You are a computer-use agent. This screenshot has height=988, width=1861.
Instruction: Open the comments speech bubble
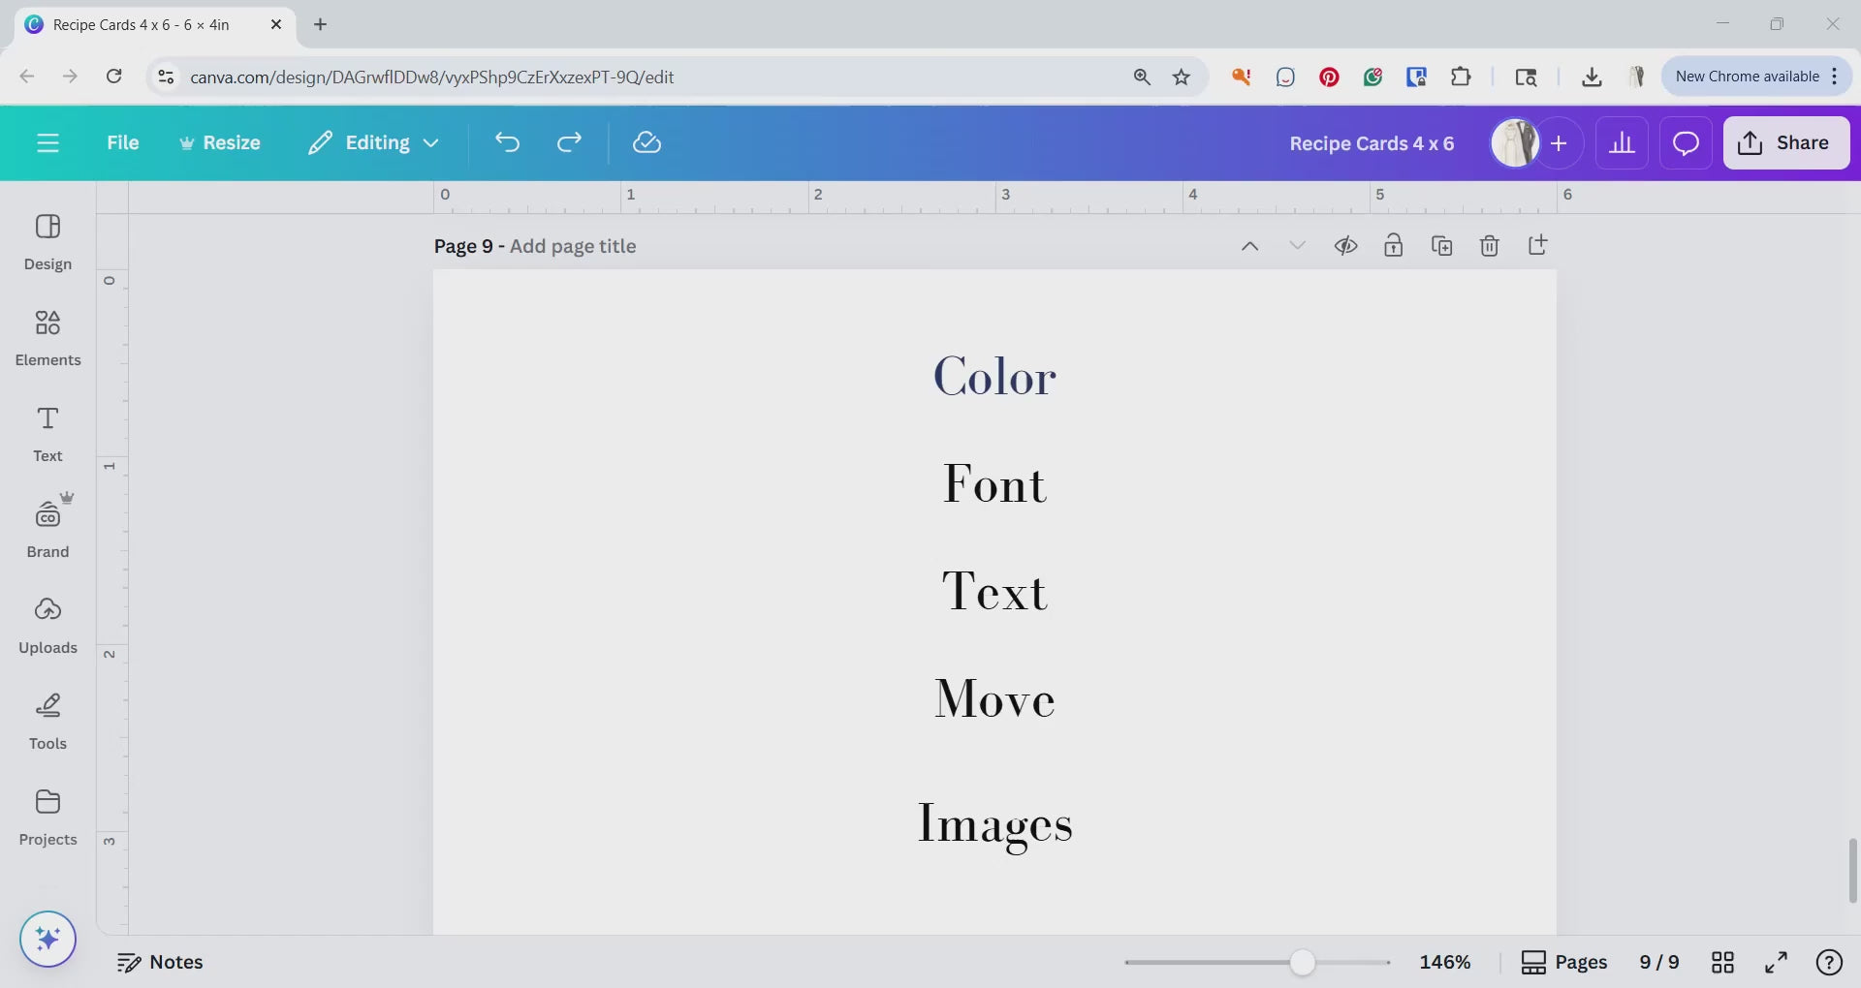[x=1686, y=143]
